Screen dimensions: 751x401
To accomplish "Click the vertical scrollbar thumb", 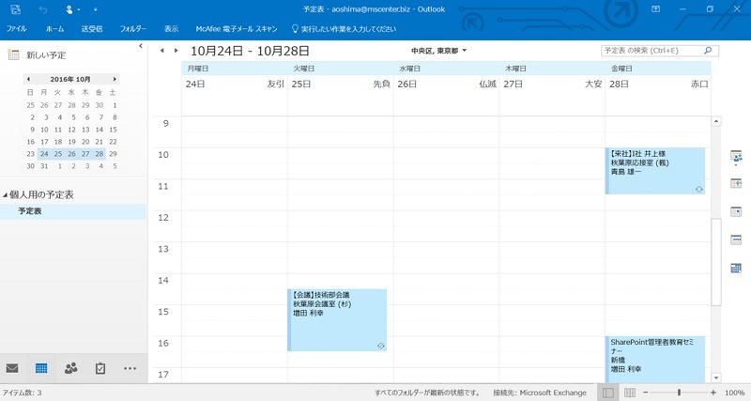I will pyautogui.click(x=716, y=262).
